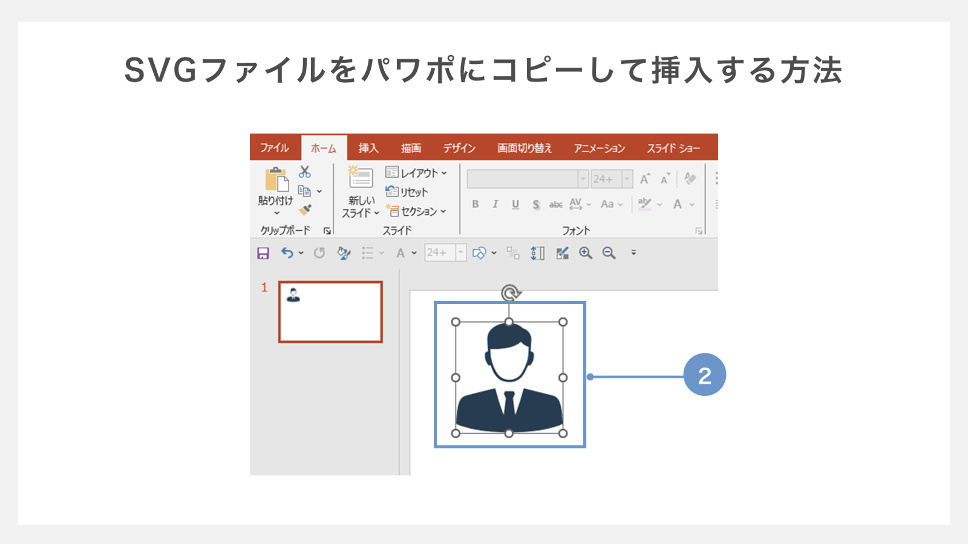Select slide 1 thumbnail
Viewport: 968px width, 544px height.
(x=330, y=312)
